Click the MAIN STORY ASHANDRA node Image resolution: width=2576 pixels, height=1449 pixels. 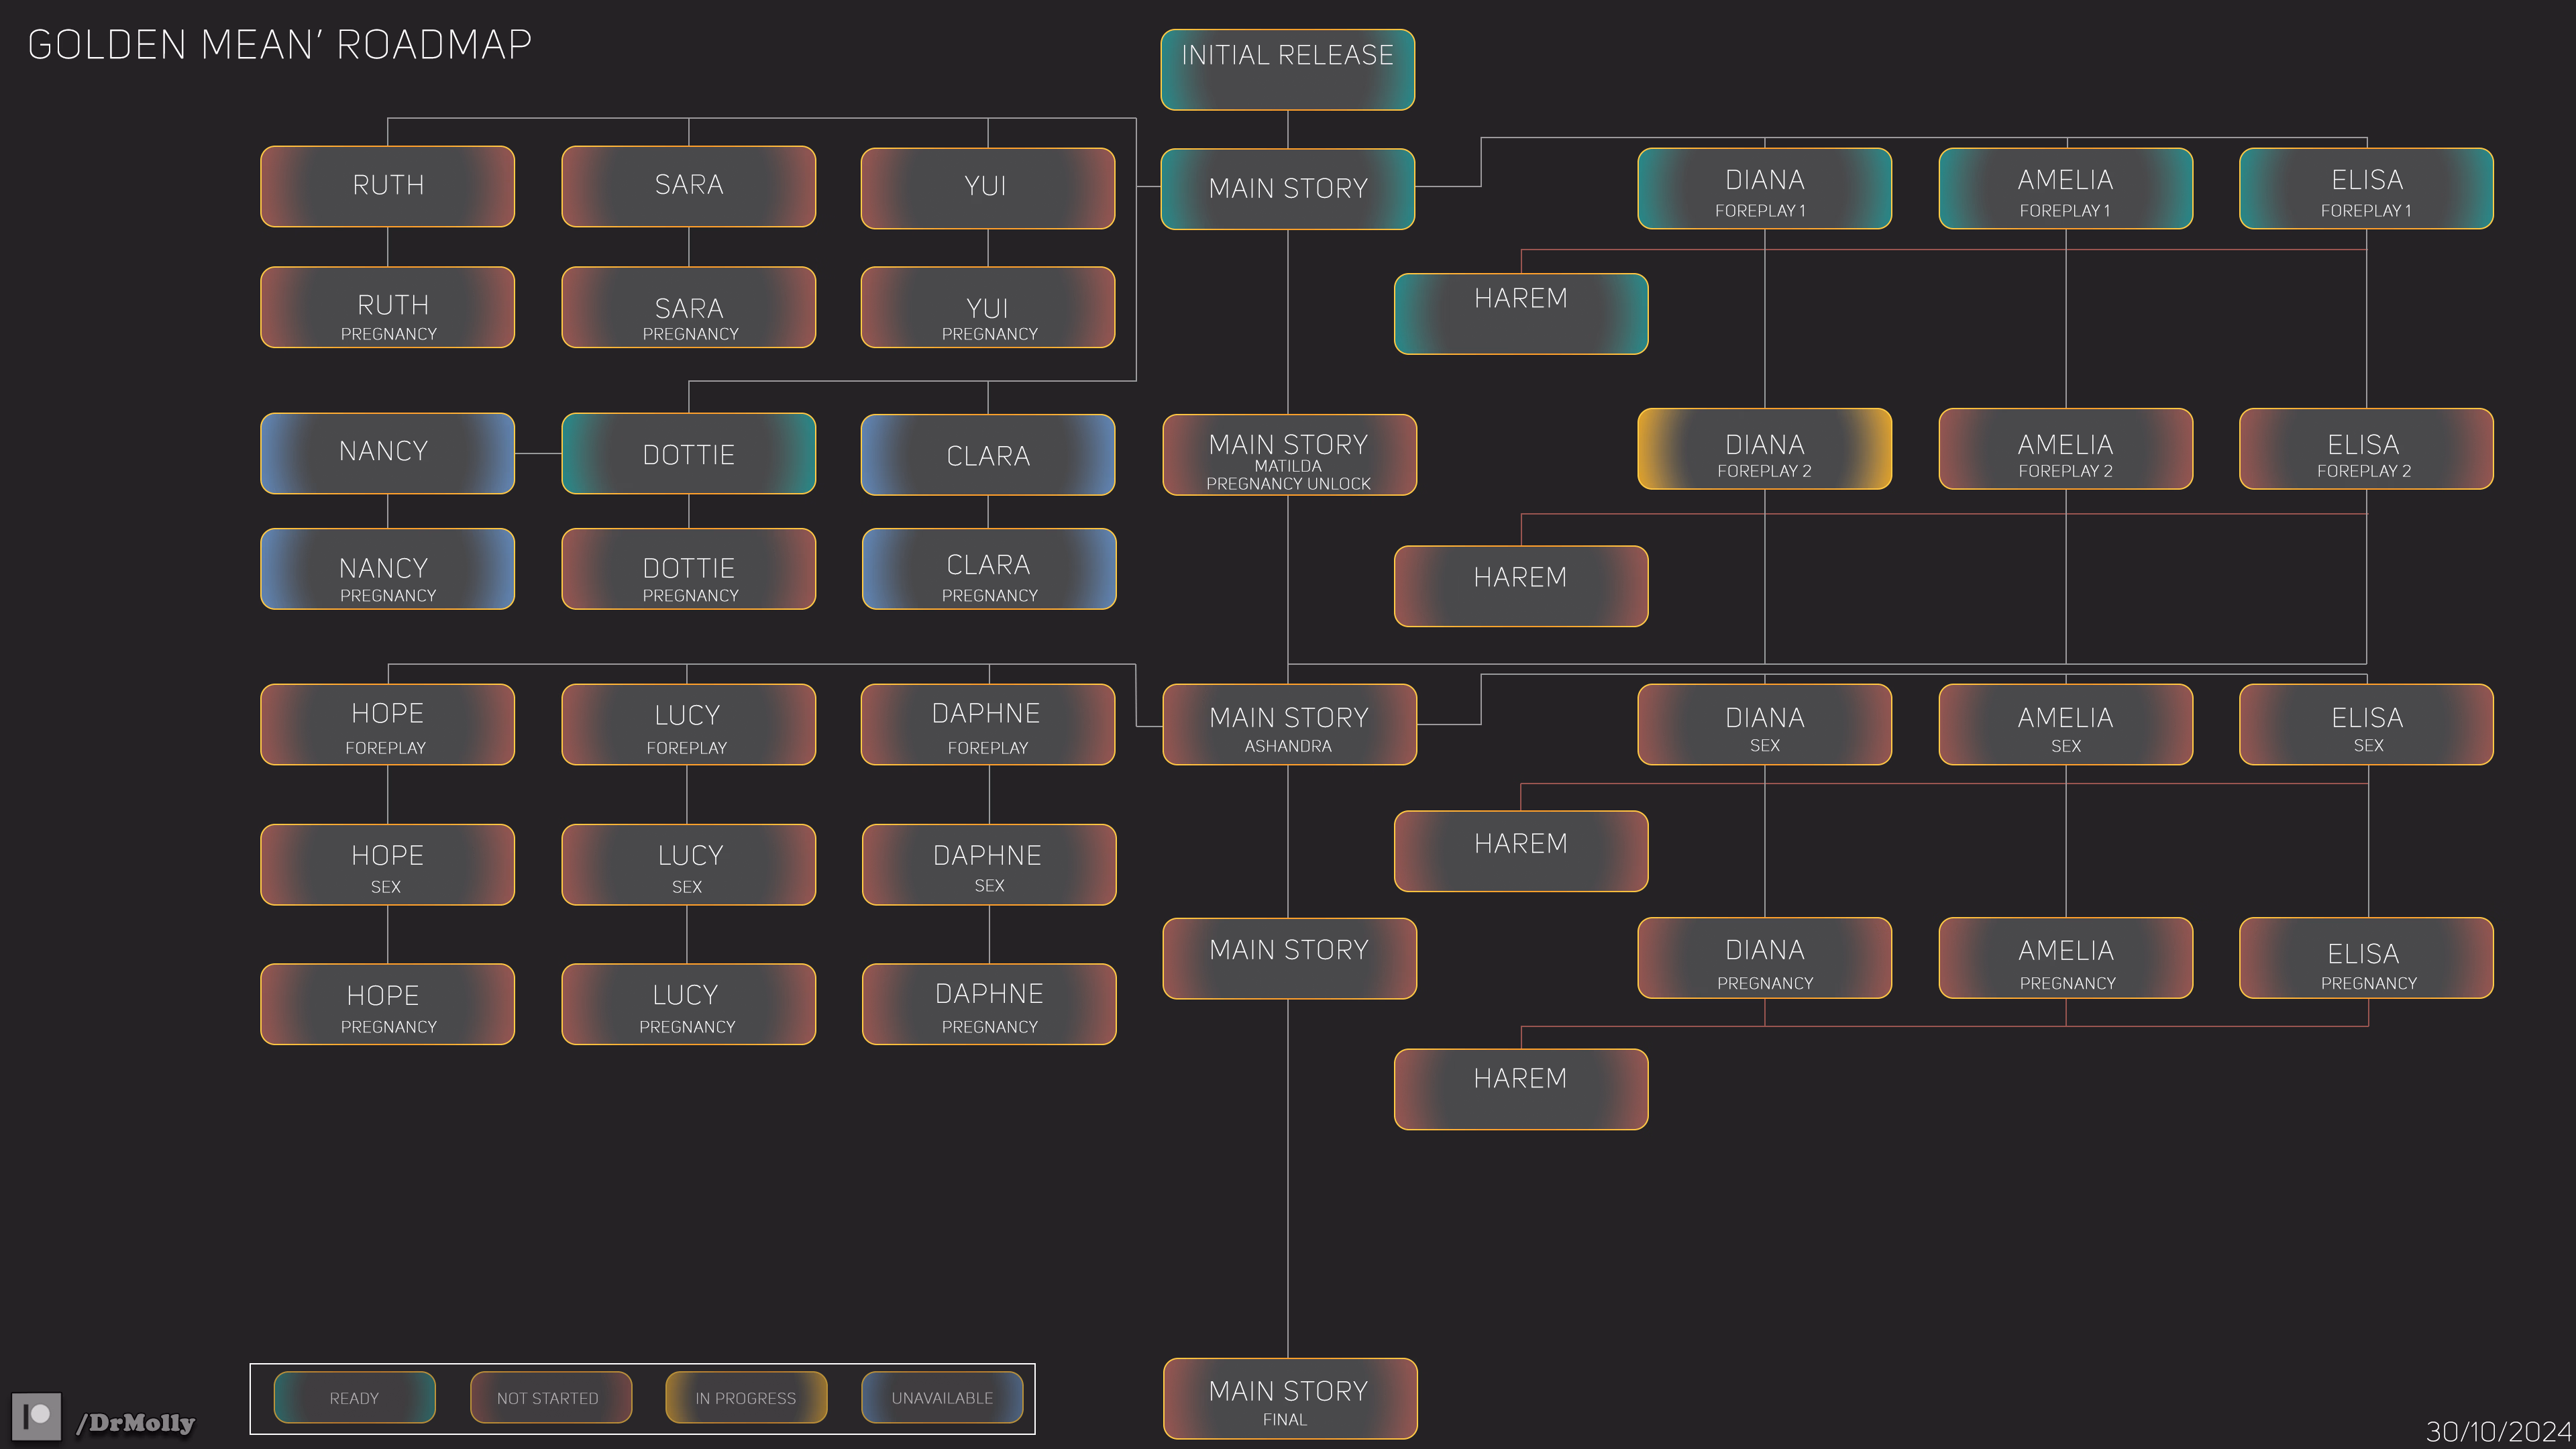point(1289,725)
